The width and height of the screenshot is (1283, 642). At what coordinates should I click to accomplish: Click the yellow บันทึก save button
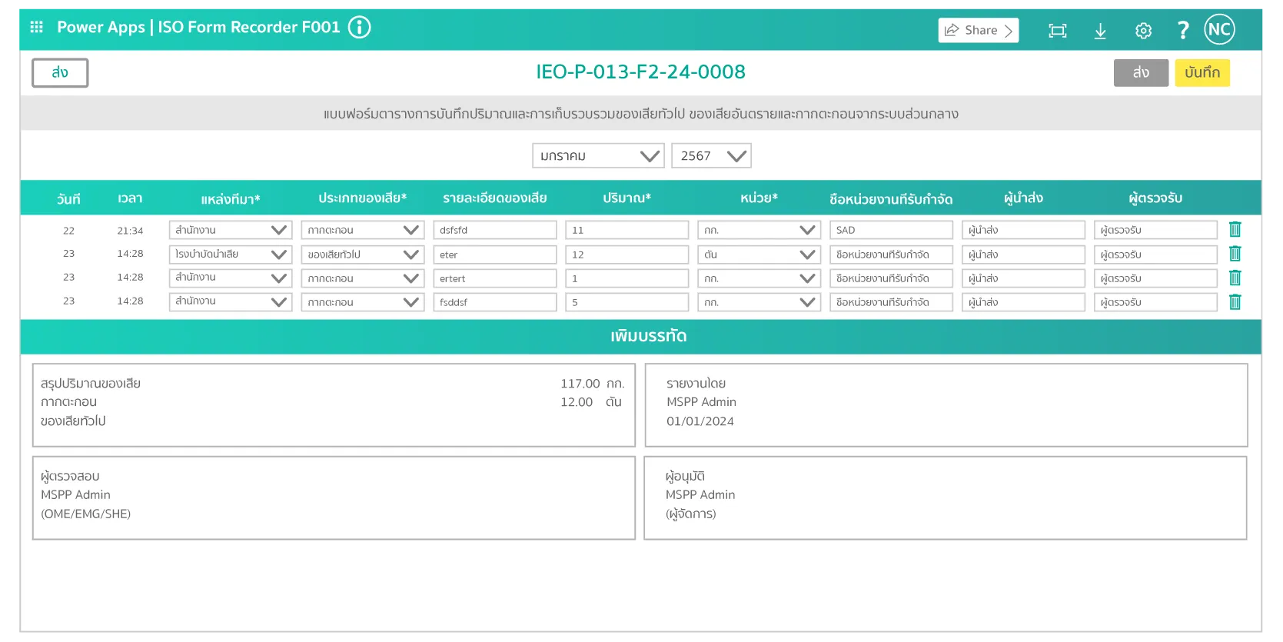[1202, 73]
